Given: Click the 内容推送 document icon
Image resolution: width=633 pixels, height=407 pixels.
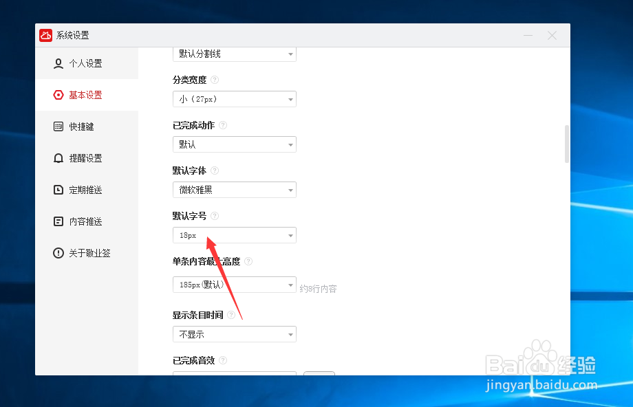Looking at the screenshot, I should 58,221.
